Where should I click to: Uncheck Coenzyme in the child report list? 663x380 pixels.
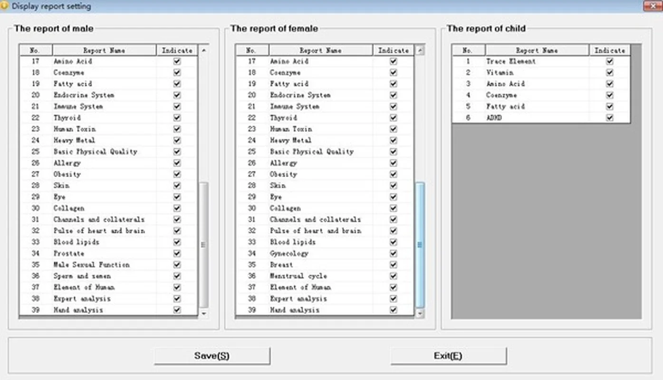click(610, 95)
